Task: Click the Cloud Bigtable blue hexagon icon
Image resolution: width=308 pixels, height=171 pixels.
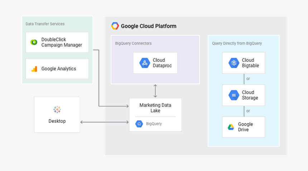Action: pos(234,63)
